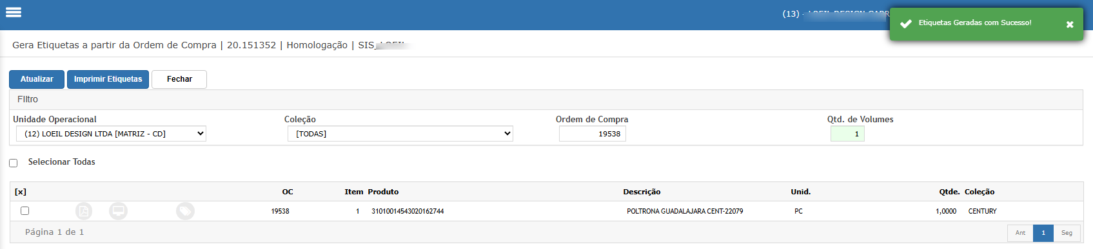Click the tag label icon in row 19538

pos(185,211)
